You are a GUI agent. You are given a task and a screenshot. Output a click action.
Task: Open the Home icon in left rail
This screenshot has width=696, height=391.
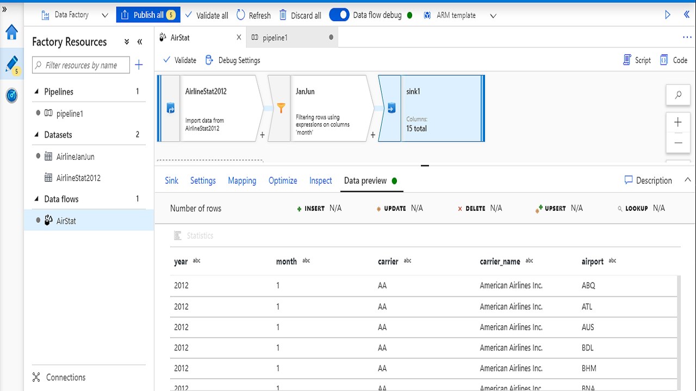pos(11,33)
